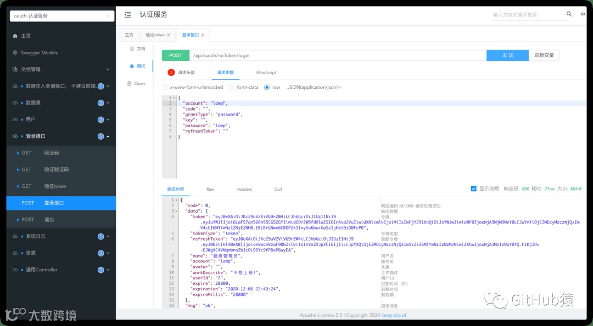
Task: Show the Raw response tab
Action: coord(210,189)
